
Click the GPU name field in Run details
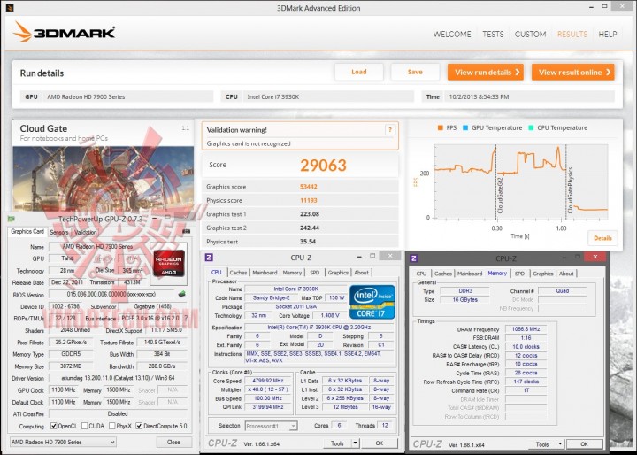pos(127,96)
